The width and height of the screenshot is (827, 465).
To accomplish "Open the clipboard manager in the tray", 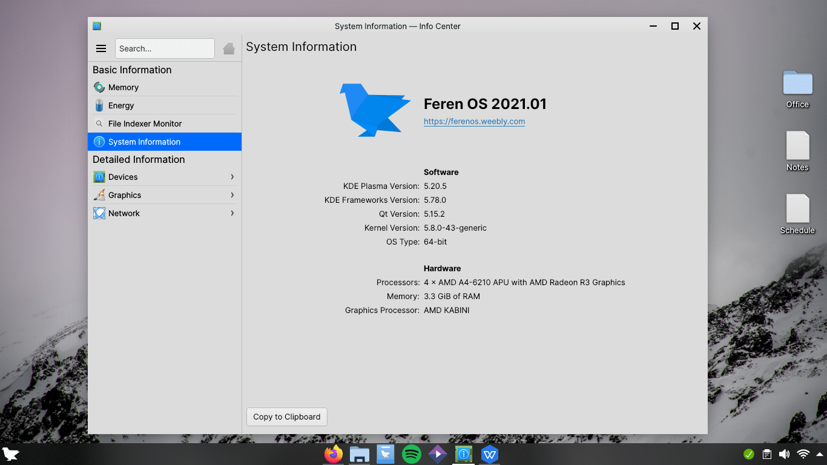I will (765, 453).
